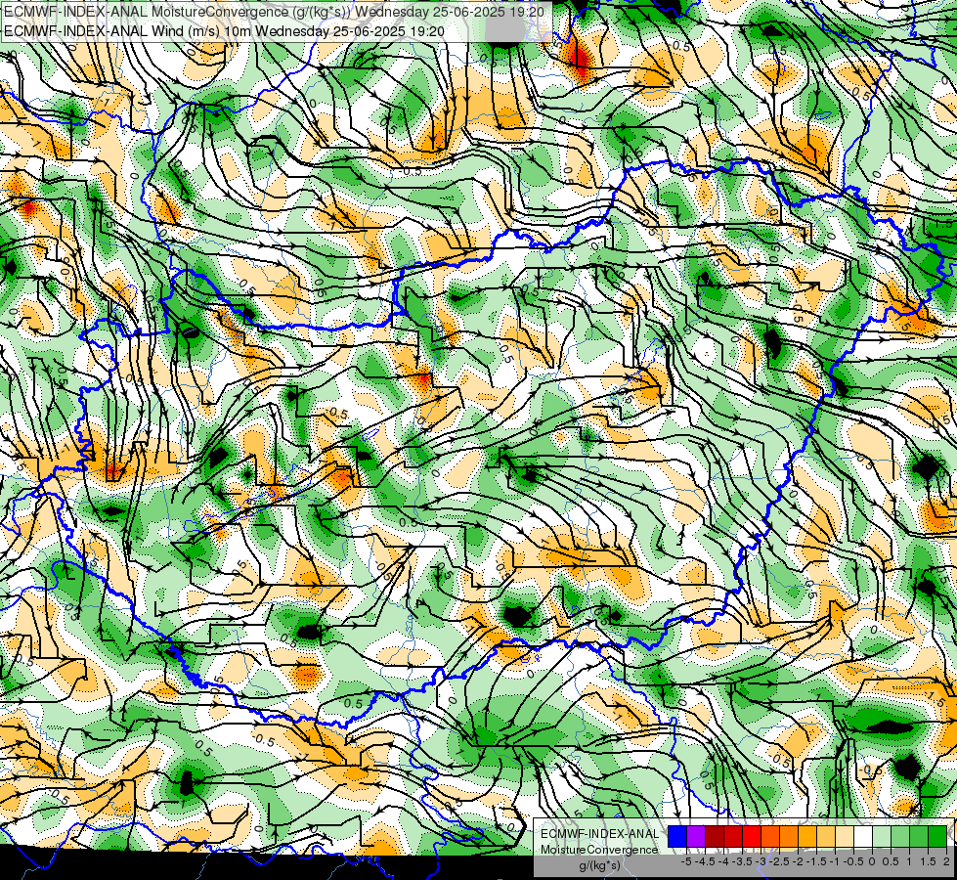Click the '-5' legend scale value
The height and width of the screenshot is (880, 957).
pyautogui.click(x=686, y=861)
